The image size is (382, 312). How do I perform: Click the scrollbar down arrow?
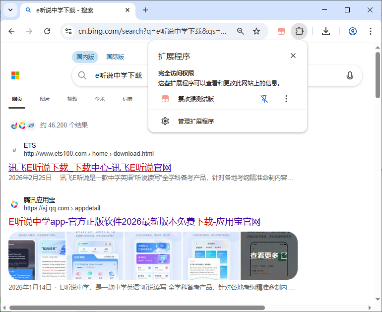click(378, 299)
